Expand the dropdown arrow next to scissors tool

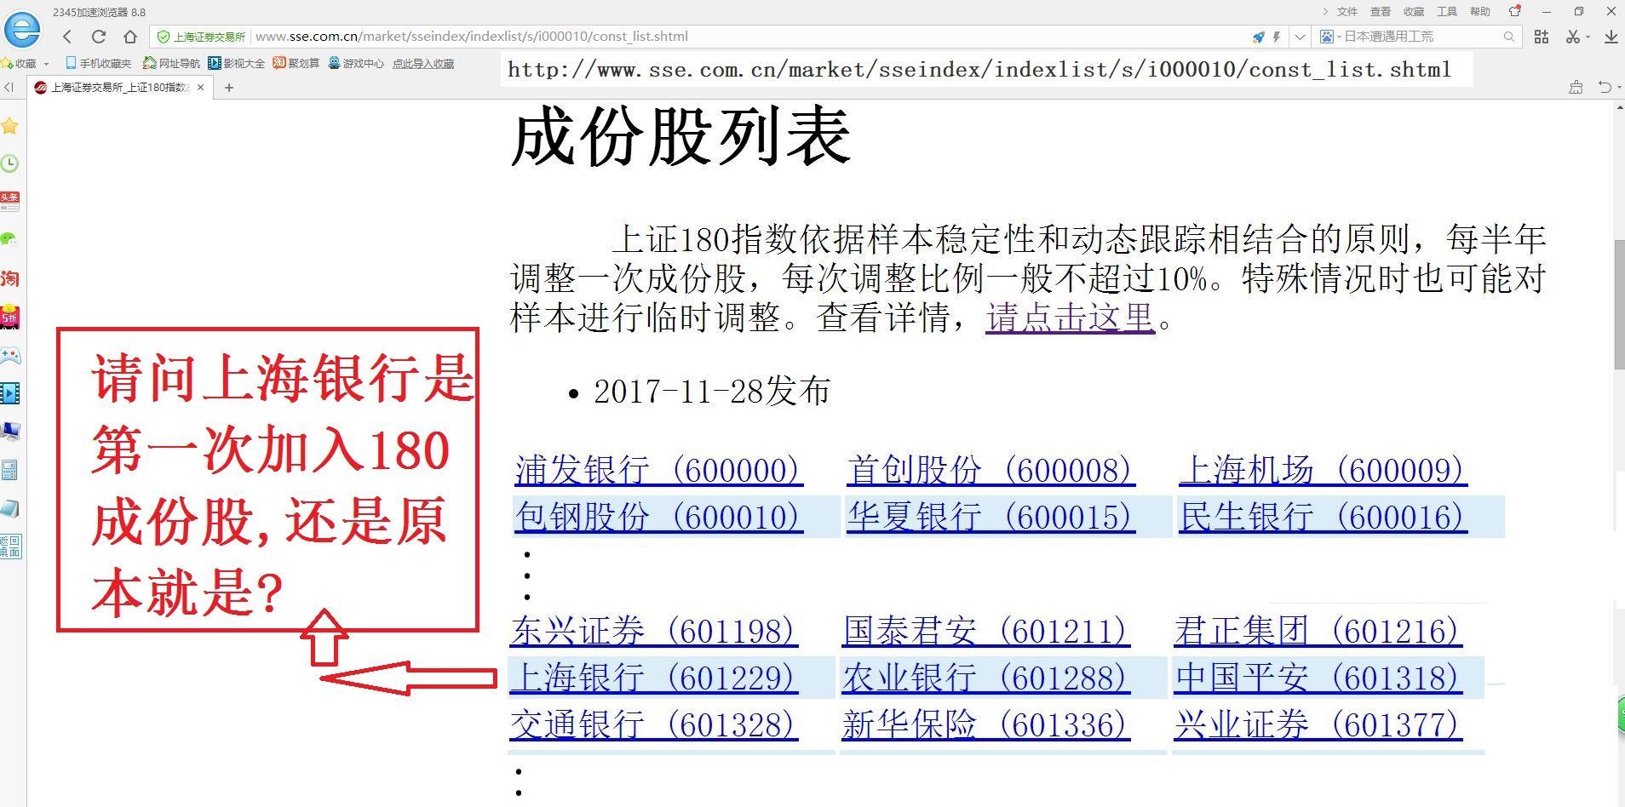(x=1589, y=37)
